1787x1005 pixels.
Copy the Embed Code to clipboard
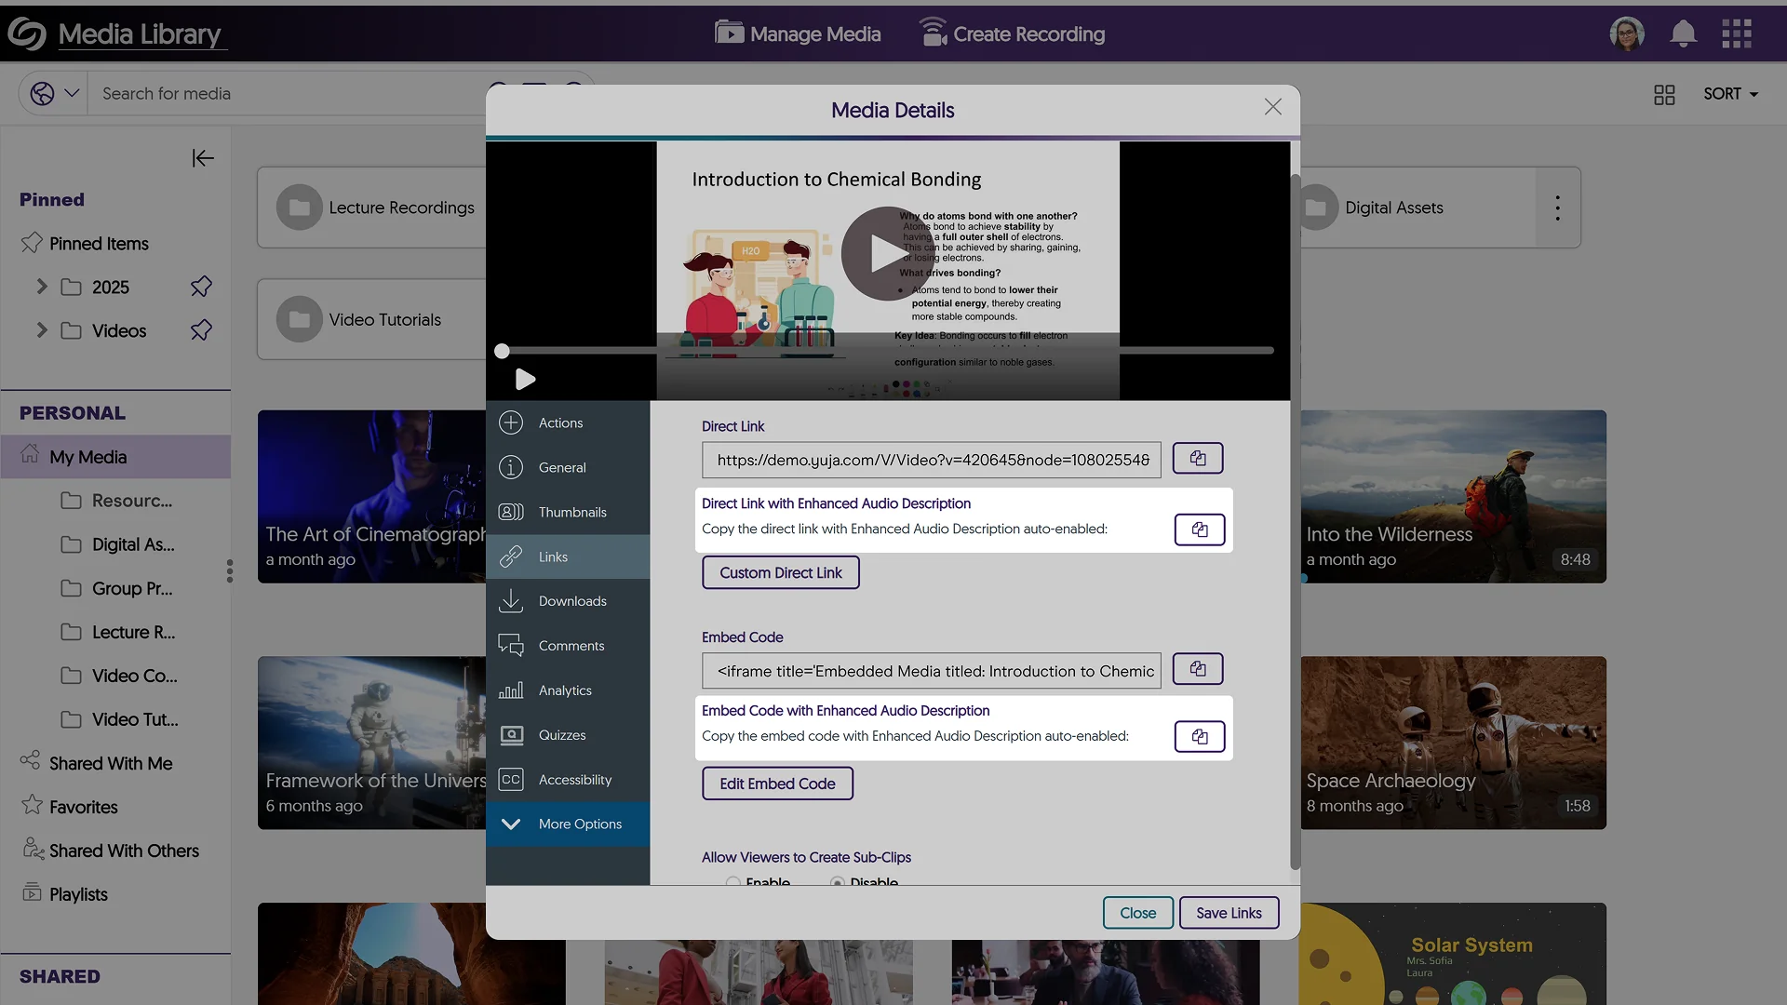(1197, 669)
